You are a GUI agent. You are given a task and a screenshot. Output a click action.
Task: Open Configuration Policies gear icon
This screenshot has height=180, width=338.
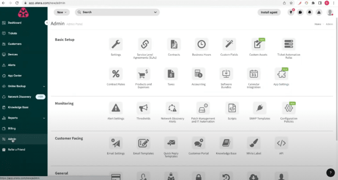289,108
